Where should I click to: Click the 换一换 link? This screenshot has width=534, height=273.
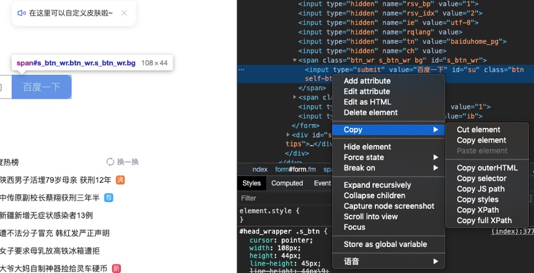point(128,162)
